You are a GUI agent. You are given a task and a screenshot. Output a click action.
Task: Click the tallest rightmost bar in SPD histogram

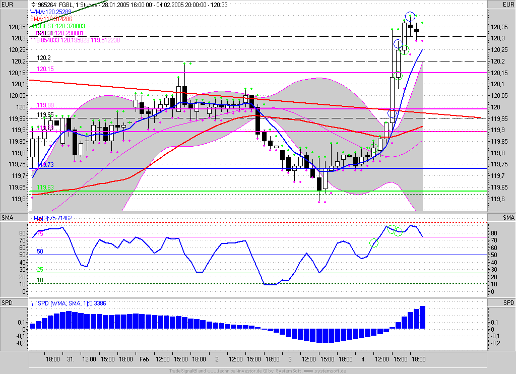click(423, 318)
